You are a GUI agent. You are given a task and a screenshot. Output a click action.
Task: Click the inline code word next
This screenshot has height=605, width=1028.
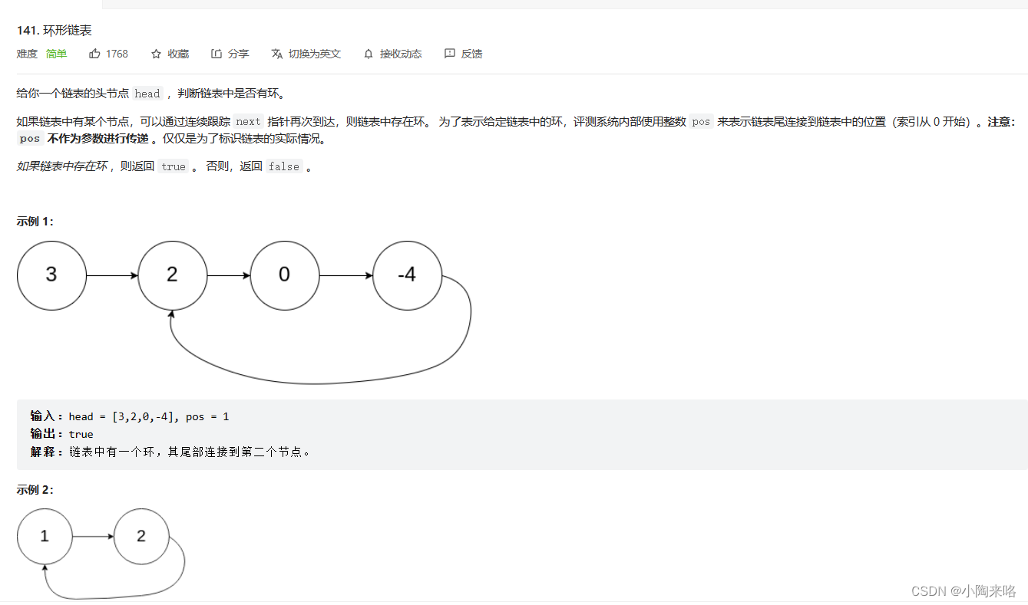[248, 121]
